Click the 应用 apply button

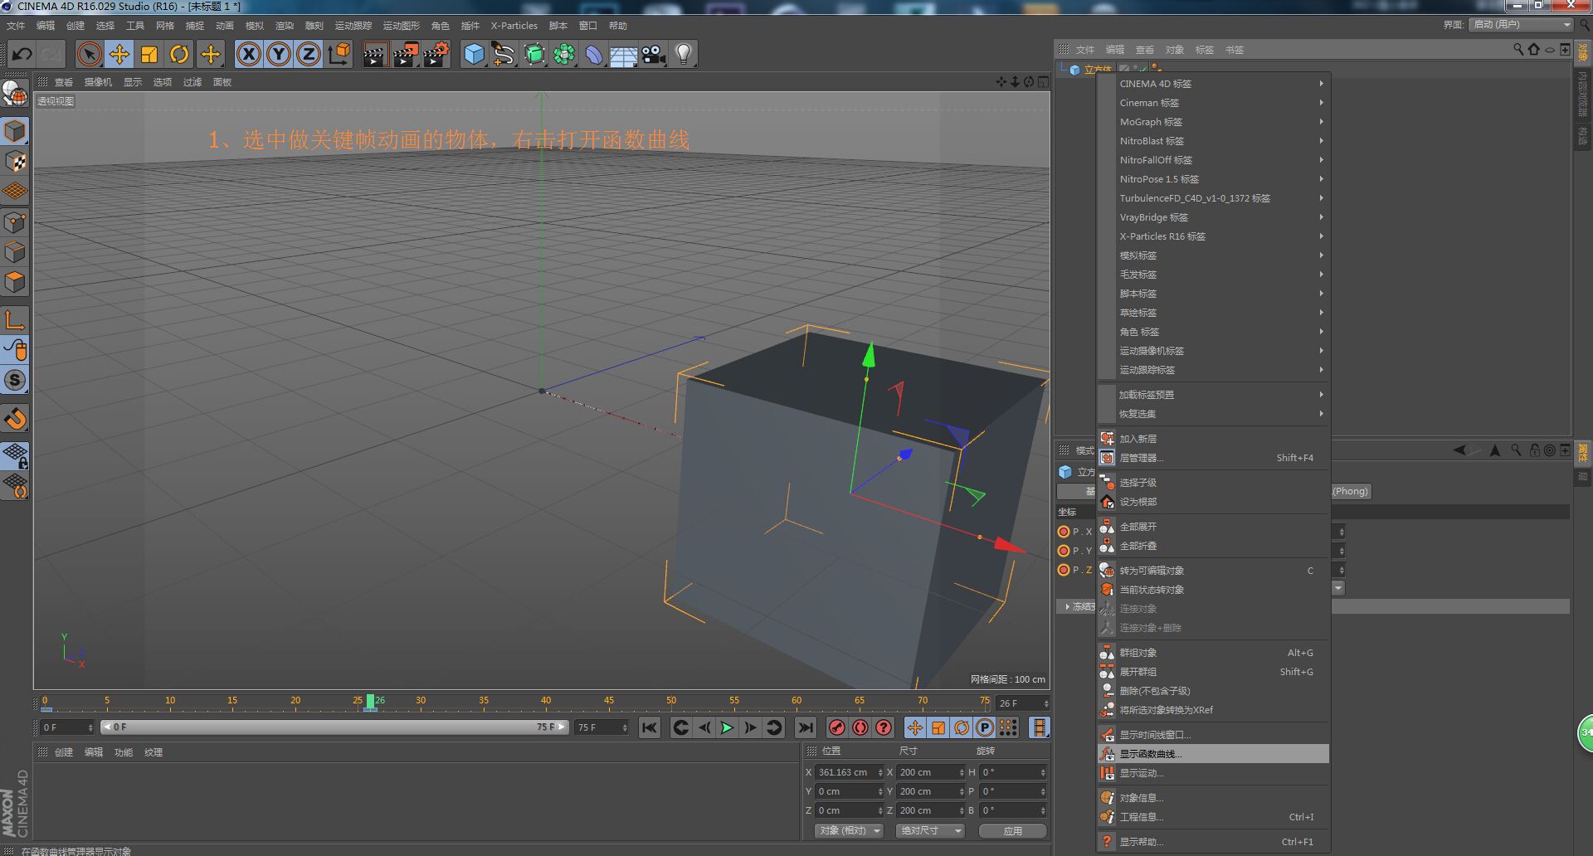pos(1012,830)
